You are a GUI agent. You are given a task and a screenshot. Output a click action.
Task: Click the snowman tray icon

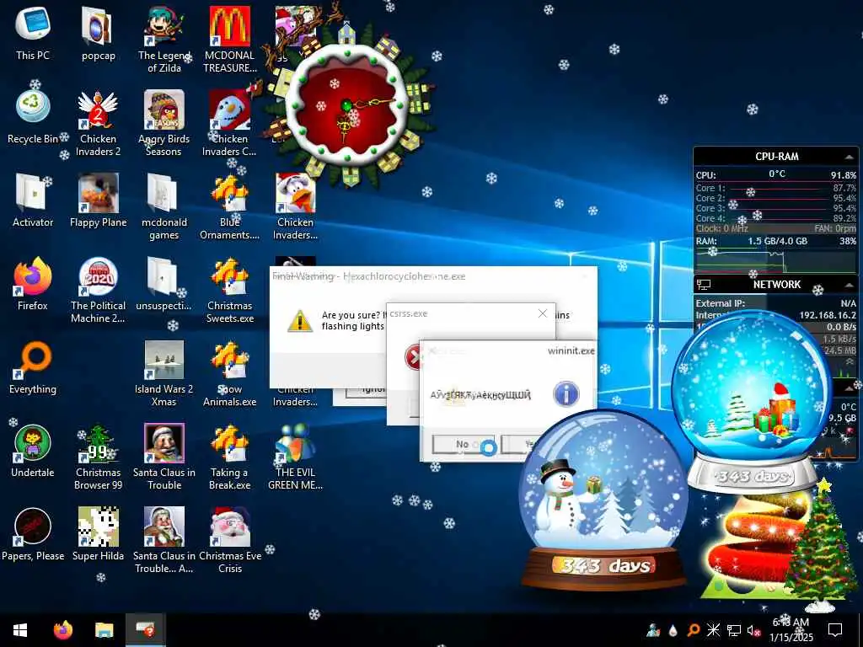(653, 630)
